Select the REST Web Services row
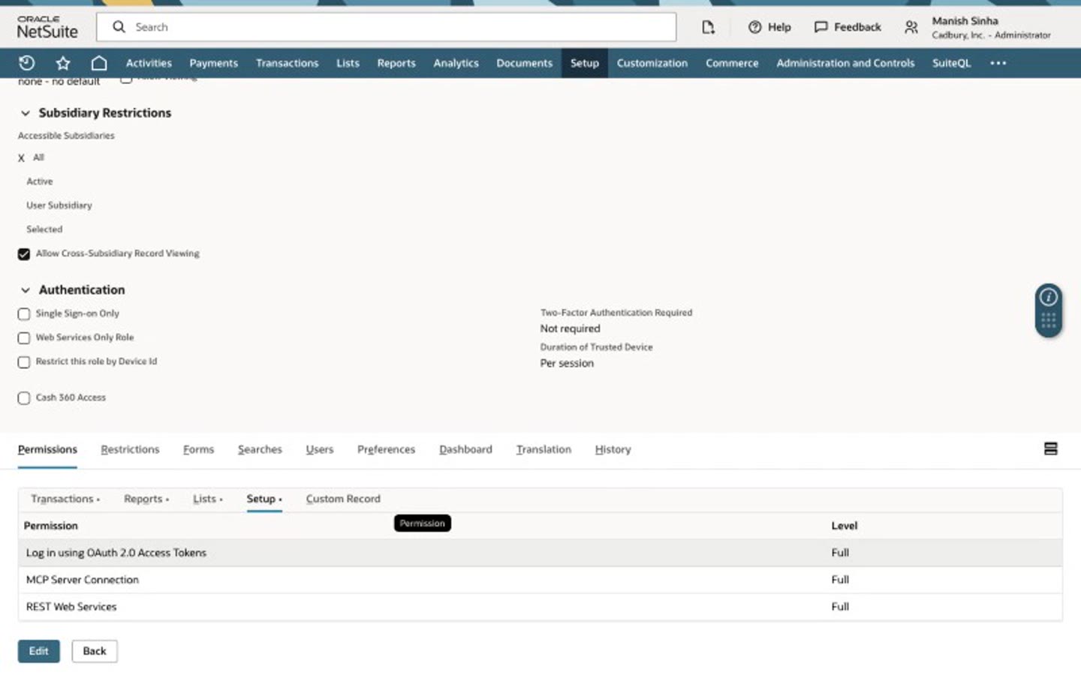This screenshot has width=1081, height=675. coord(540,607)
